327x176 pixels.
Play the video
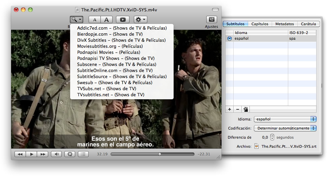[x=31, y=154]
